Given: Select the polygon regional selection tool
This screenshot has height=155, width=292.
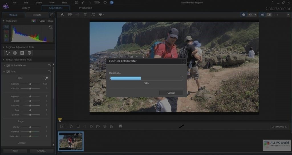Looking at the screenshot, I should pos(8,53).
